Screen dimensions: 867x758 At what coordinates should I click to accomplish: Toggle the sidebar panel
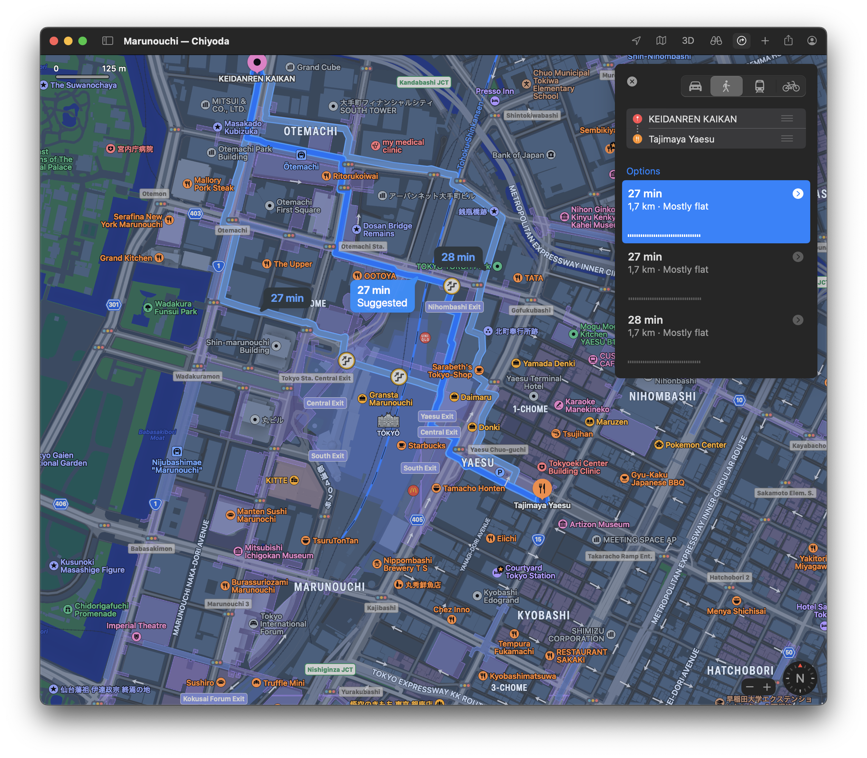pos(107,41)
